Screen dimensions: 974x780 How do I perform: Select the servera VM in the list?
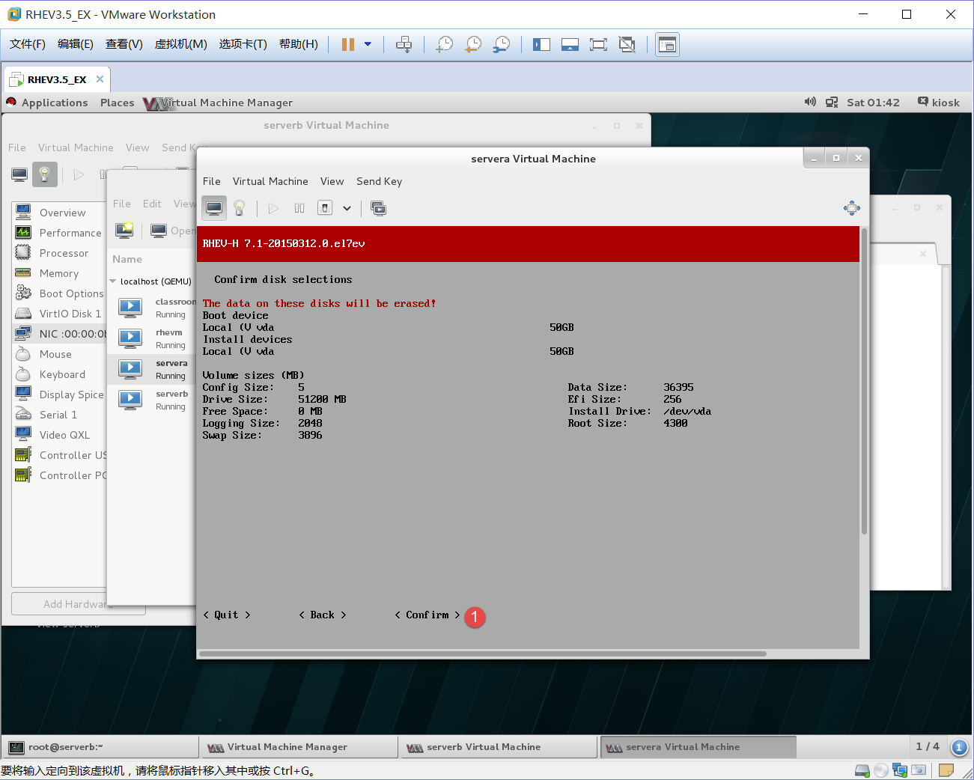click(153, 369)
